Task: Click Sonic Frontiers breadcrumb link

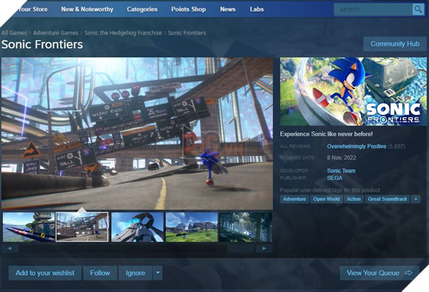Action: tap(187, 33)
